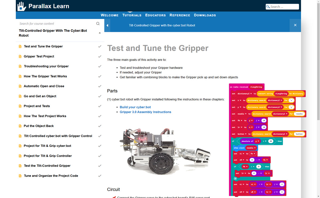Open the Downloads menu
Screen dimensions: 320x198
[205, 15]
